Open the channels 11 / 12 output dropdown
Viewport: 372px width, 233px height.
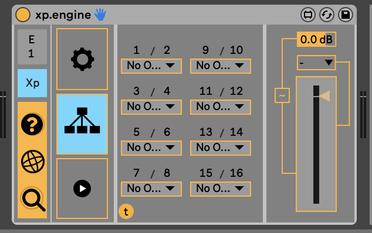(221, 107)
